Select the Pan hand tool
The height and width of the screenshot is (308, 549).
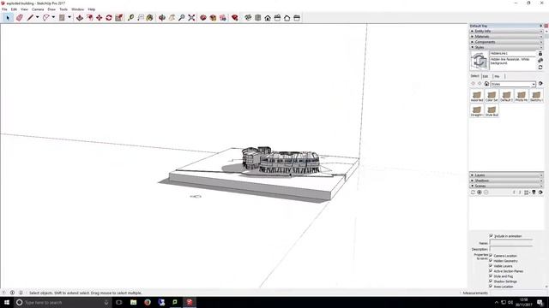(x=172, y=17)
